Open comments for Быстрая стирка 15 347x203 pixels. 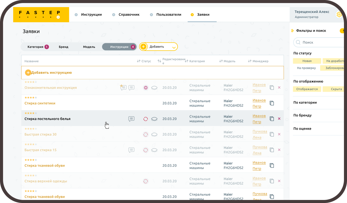coord(131,150)
